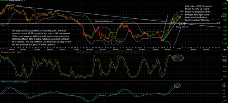Click the GDX Daily chart title label
Image resolution: width=228 pixels, height=103 pixels.
[3, 1]
